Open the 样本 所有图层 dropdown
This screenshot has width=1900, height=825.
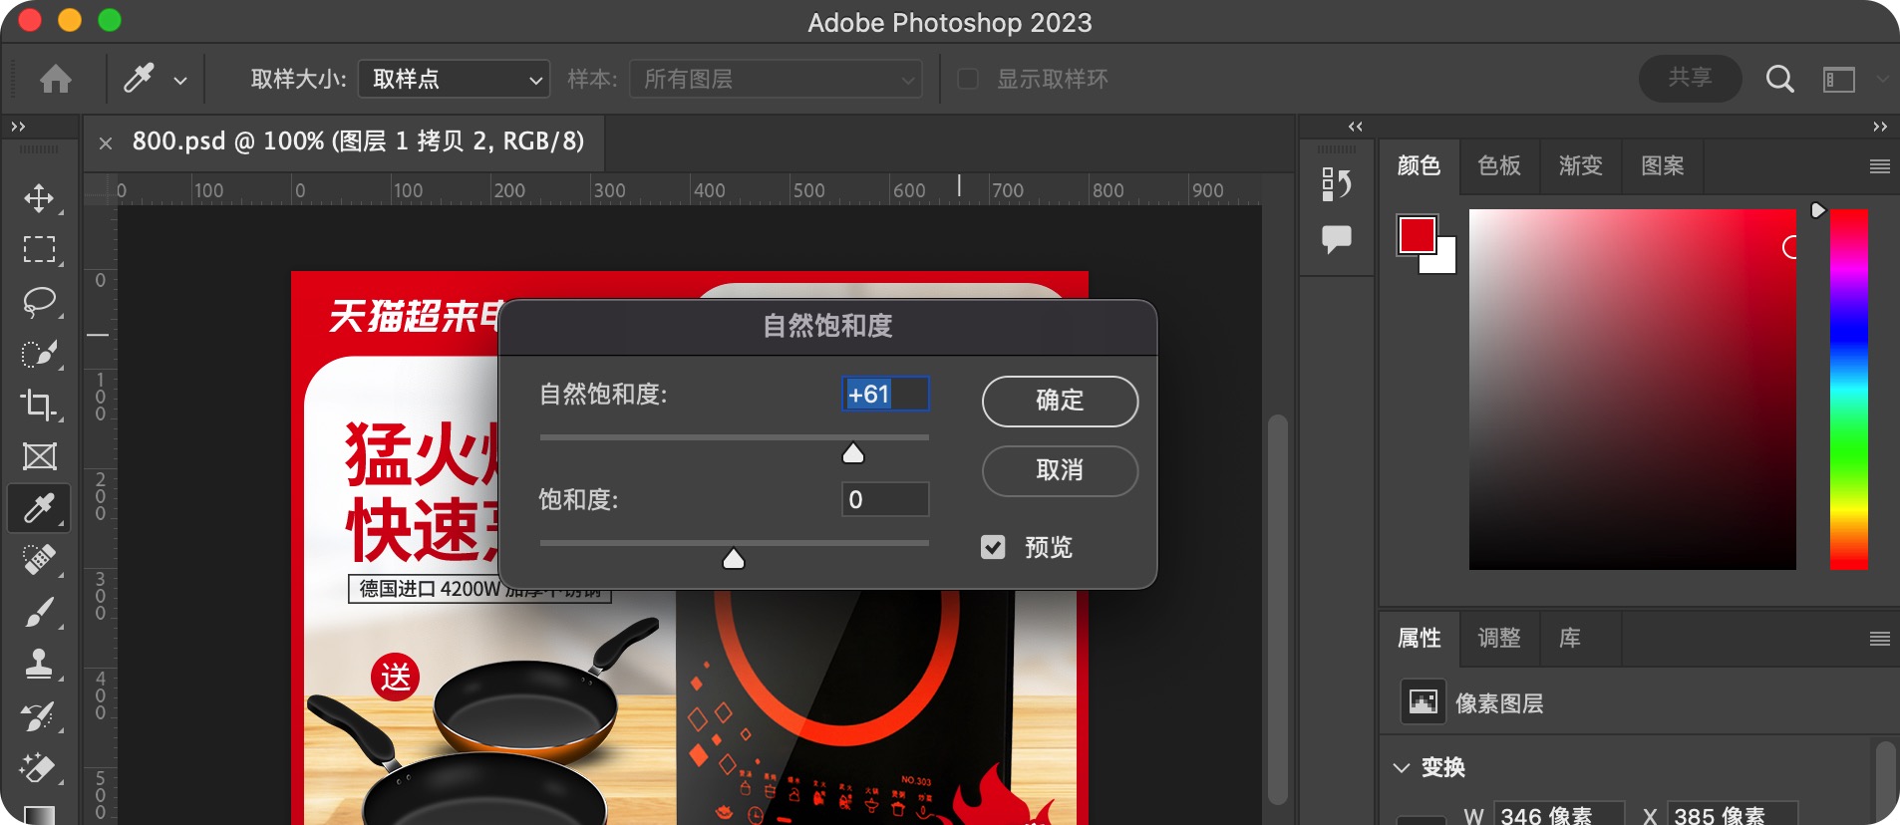point(776,79)
